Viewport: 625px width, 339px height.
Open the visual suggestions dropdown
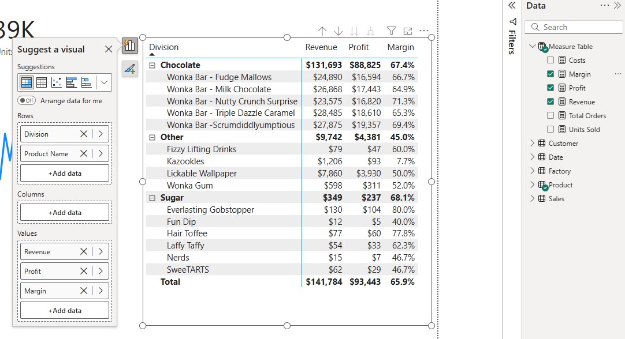click(x=104, y=82)
